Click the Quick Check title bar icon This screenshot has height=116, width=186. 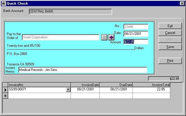coord(4,3)
